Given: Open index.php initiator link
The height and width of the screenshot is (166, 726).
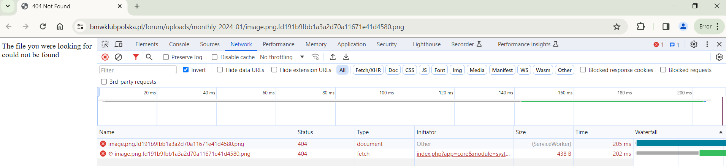Looking at the screenshot, I should click(x=463, y=154).
